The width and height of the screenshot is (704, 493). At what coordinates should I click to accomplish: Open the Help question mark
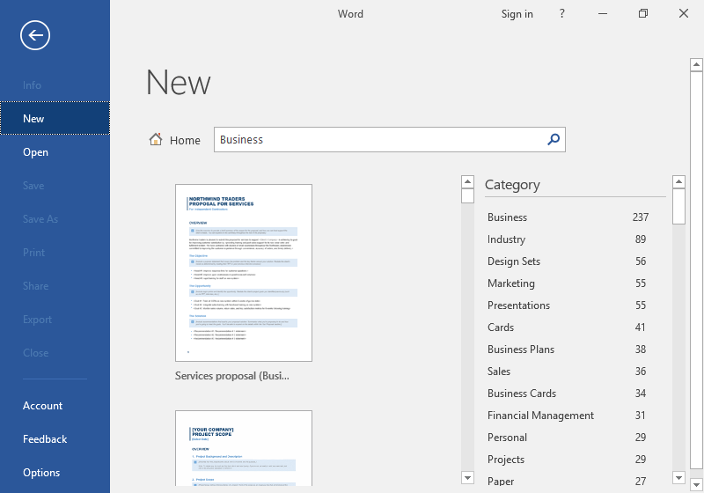coord(561,13)
